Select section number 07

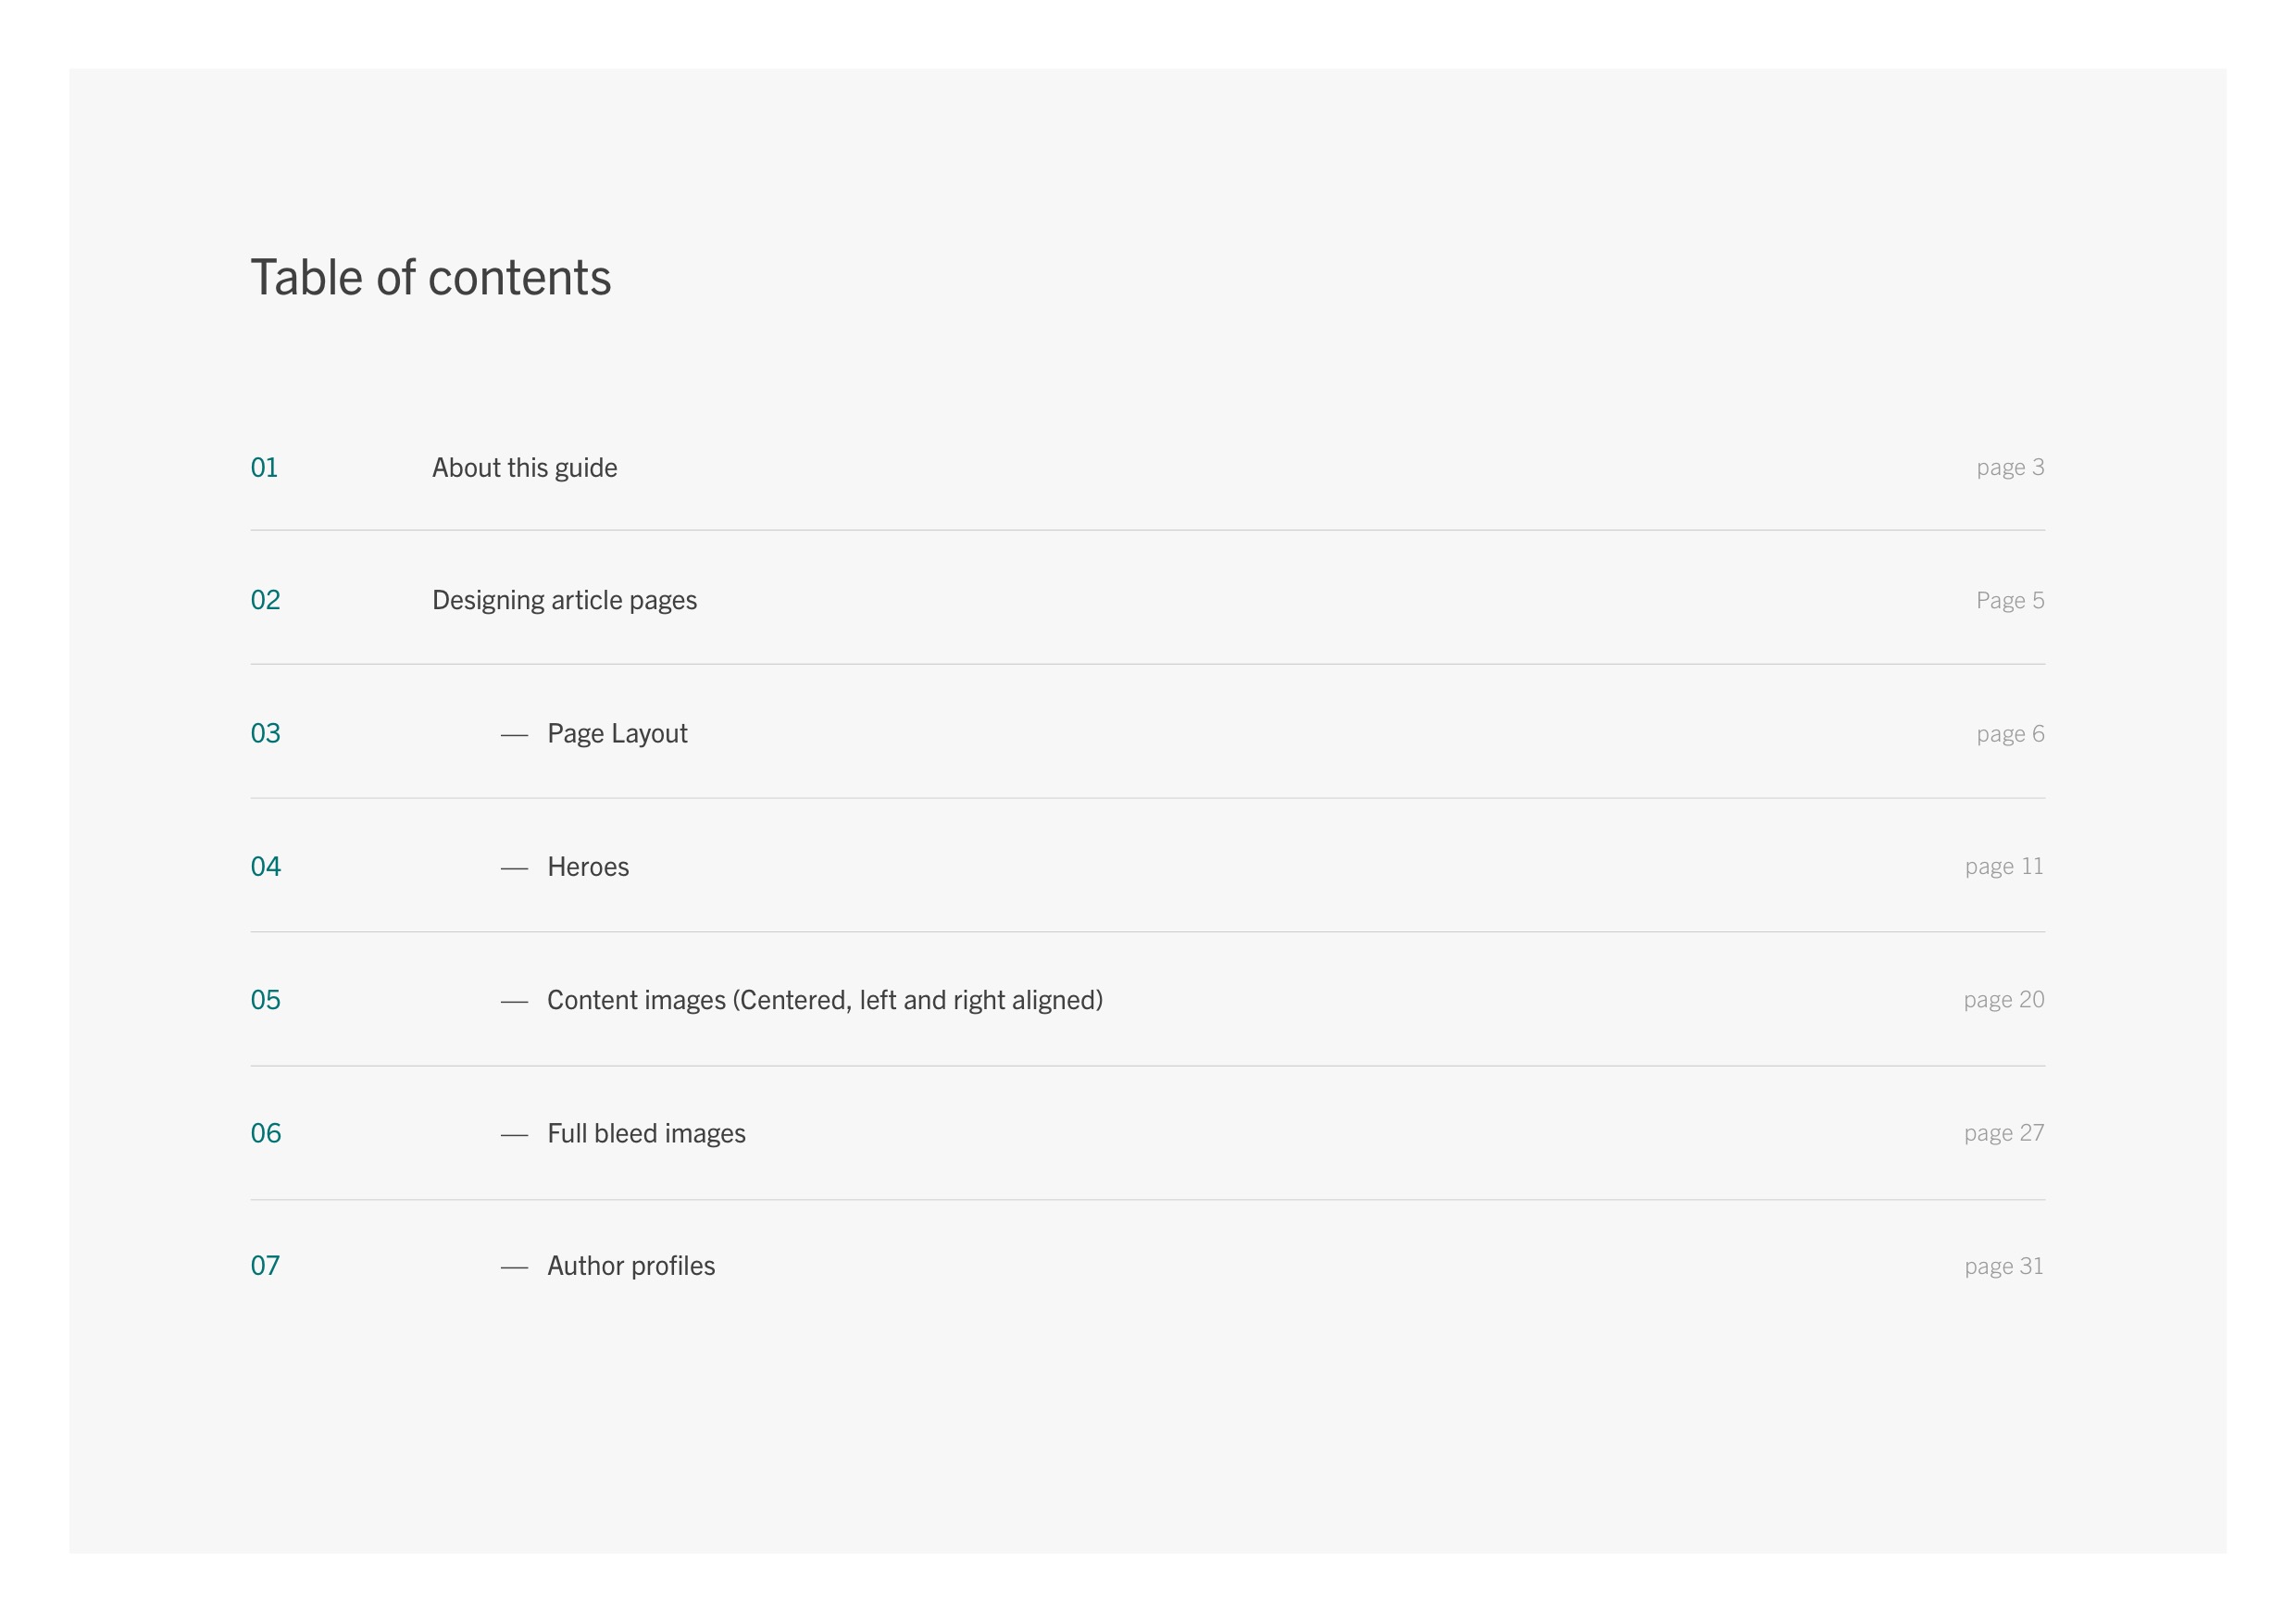point(265,1267)
